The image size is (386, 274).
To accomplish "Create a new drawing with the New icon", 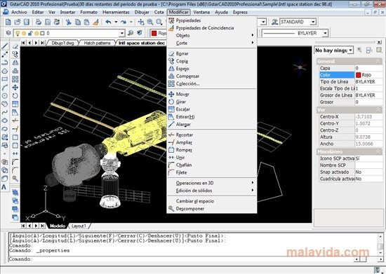I will [x=8, y=22].
